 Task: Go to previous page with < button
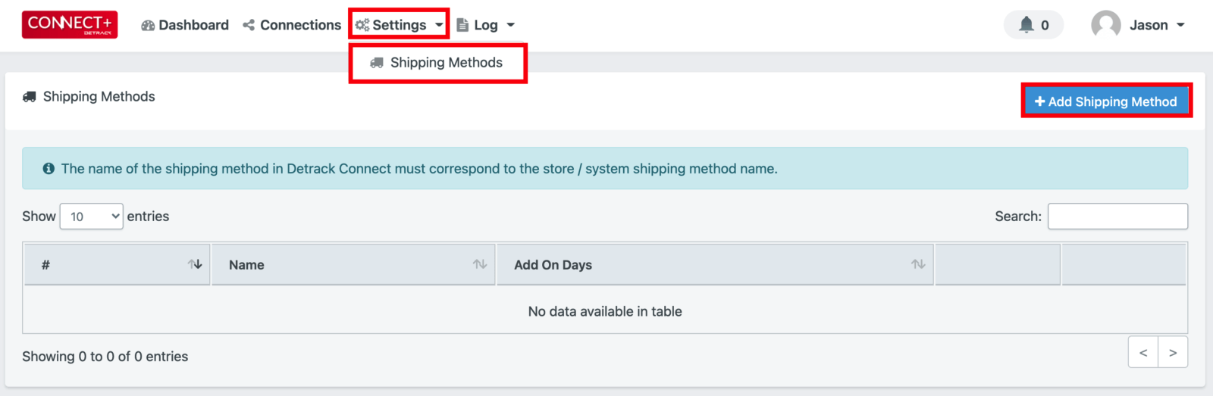[x=1143, y=352]
